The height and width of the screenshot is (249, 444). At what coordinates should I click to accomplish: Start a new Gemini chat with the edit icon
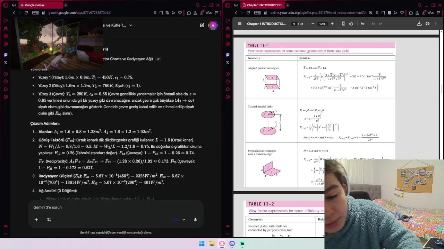pyautogui.click(x=202, y=25)
